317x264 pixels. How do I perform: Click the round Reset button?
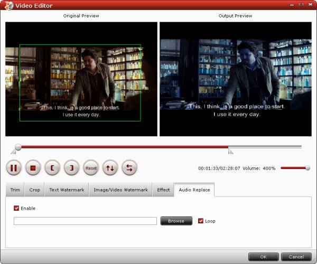click(x=91, y=168)
